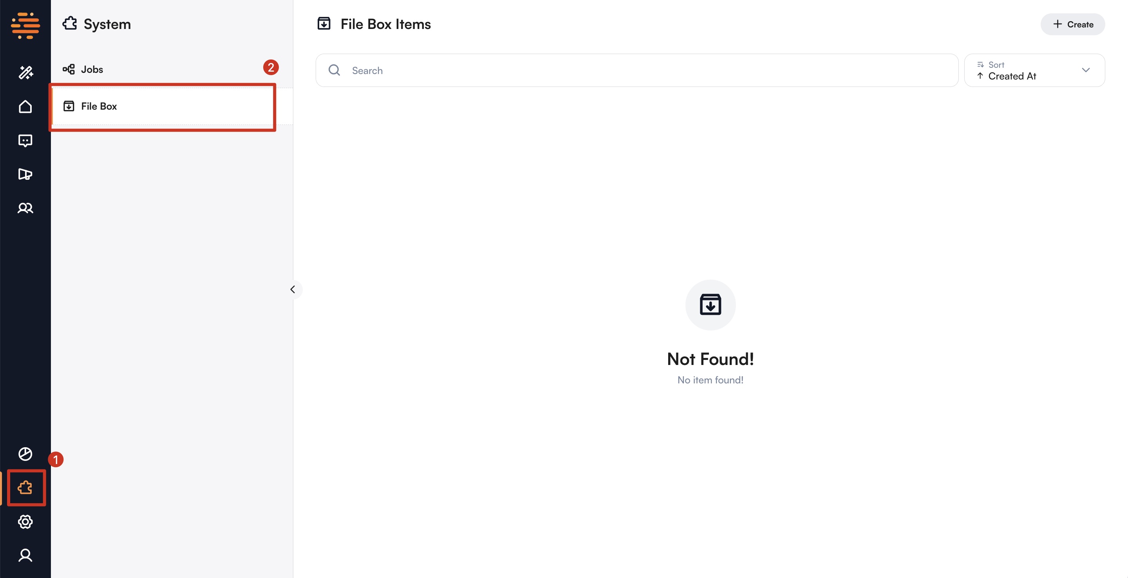
Task: Select File Box in System menu
Action: point(99,106)
